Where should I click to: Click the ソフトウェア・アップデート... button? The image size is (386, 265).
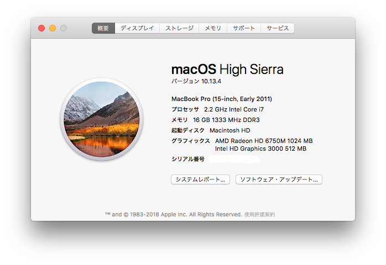coord(279,179)
